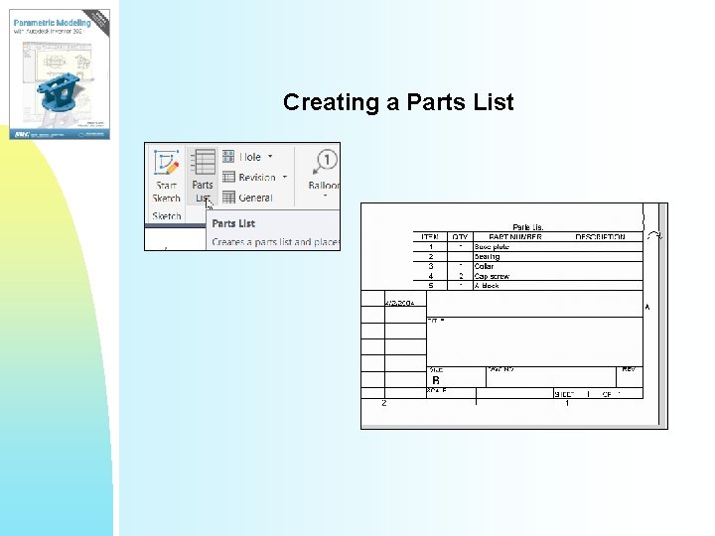The height and width of the screenshot is (536, 715).
Task: Click the 'Collar' row in parts list
Action: 528,266
